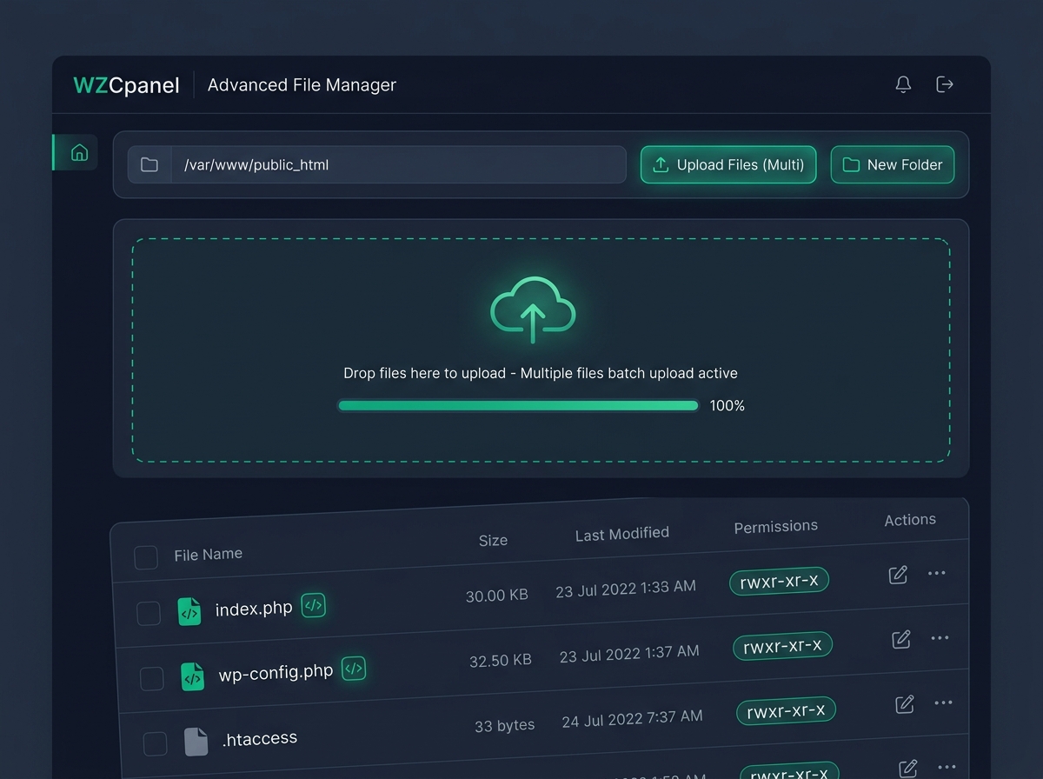
Task: Open the notifications bell
Action: (903, 84)
